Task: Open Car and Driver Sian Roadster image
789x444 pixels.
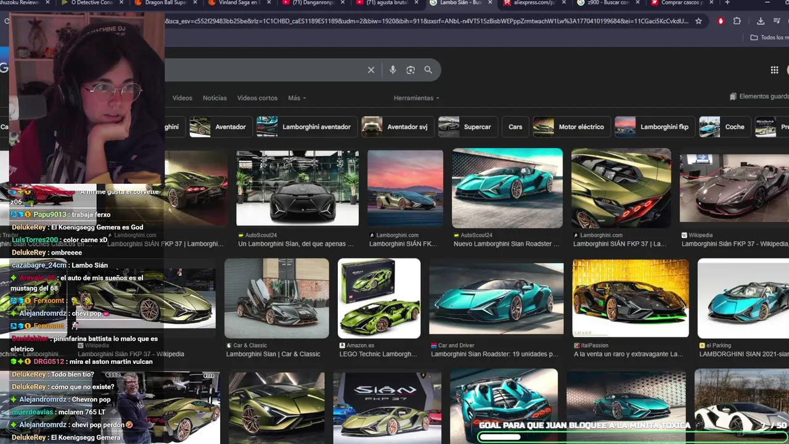Action: tap(496, 298)
